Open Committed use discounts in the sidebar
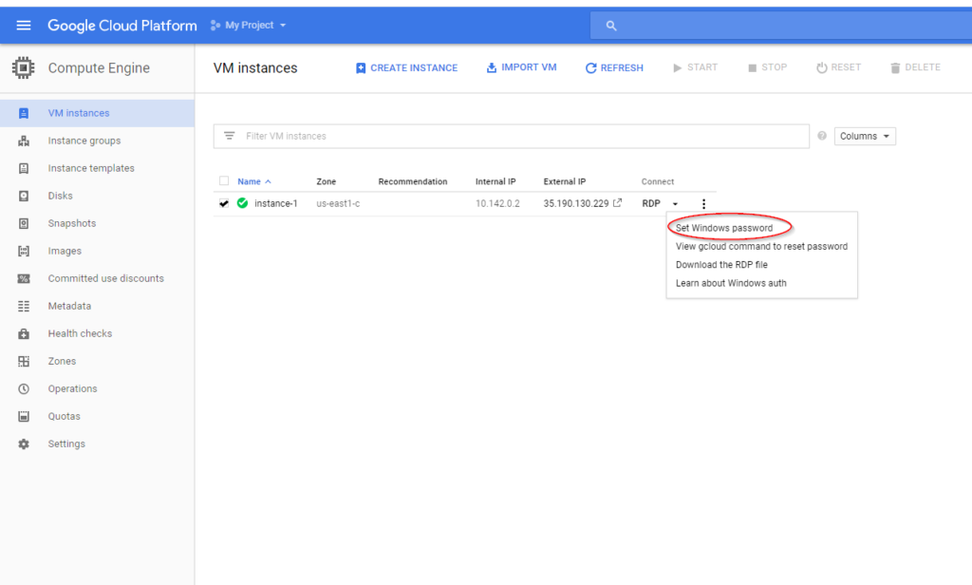972x585 pixels. click(x=106, y=278)
